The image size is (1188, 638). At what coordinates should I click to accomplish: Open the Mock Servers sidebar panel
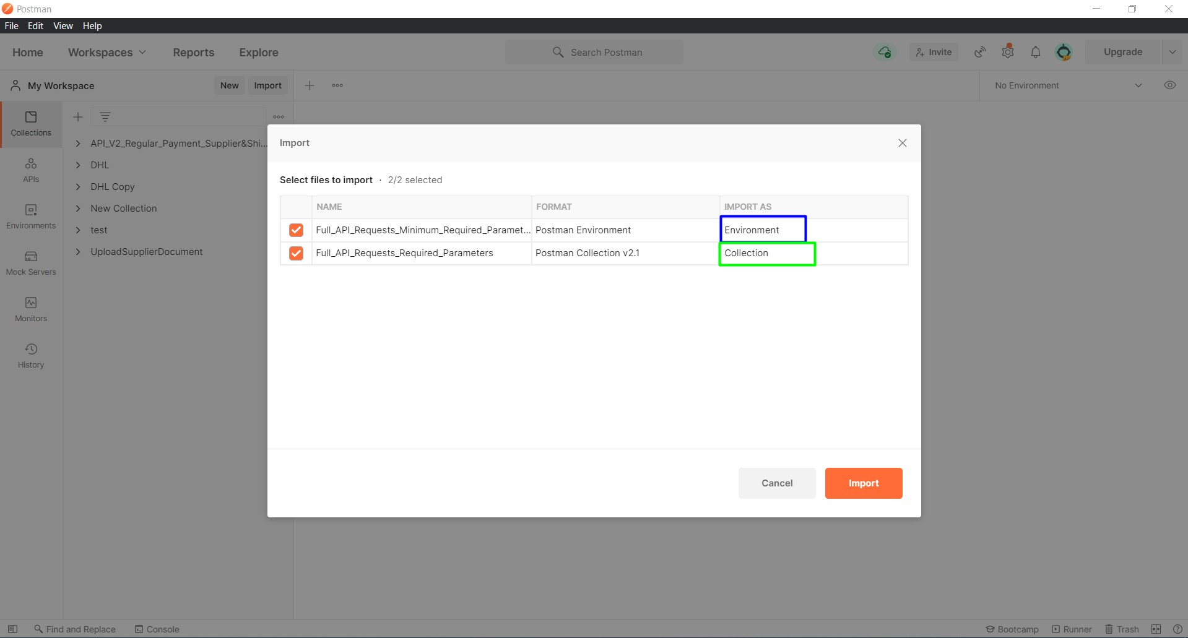31,264
